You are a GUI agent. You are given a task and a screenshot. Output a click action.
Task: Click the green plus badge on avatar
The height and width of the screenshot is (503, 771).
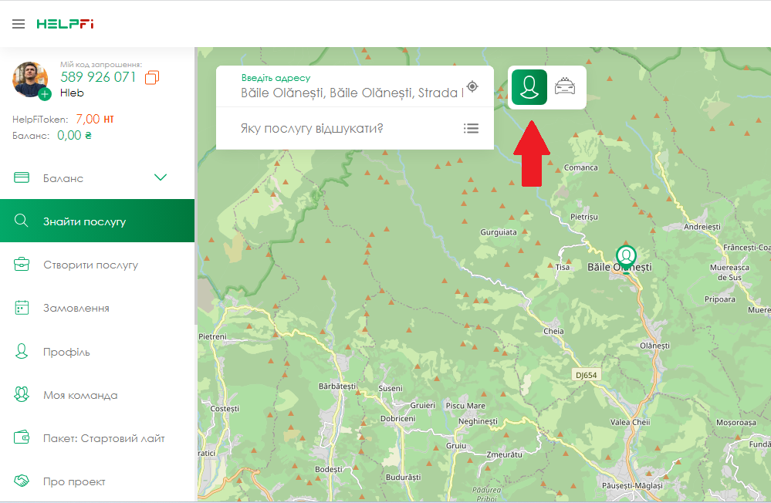point(45,94)
